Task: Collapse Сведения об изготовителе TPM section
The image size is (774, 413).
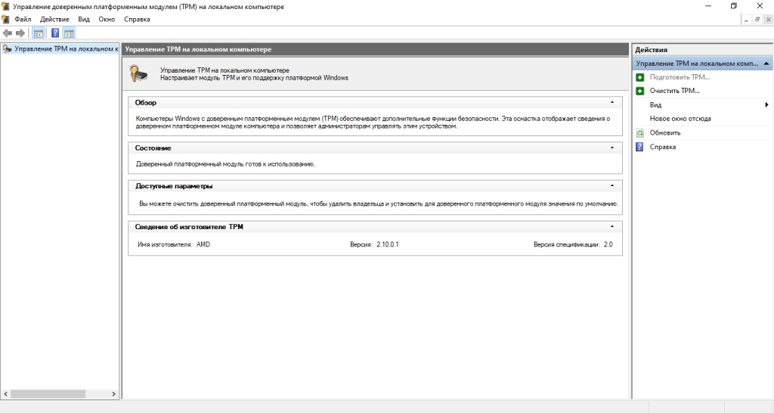Action: [x=612, y=226]
